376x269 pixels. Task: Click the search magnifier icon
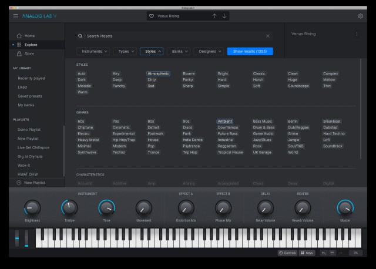(80, 36)
